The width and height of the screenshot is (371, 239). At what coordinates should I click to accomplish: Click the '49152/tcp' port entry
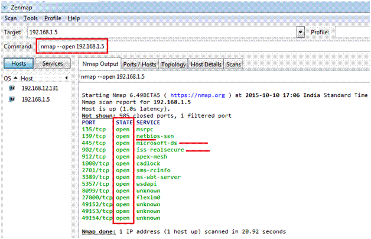(x=97, y=205)
